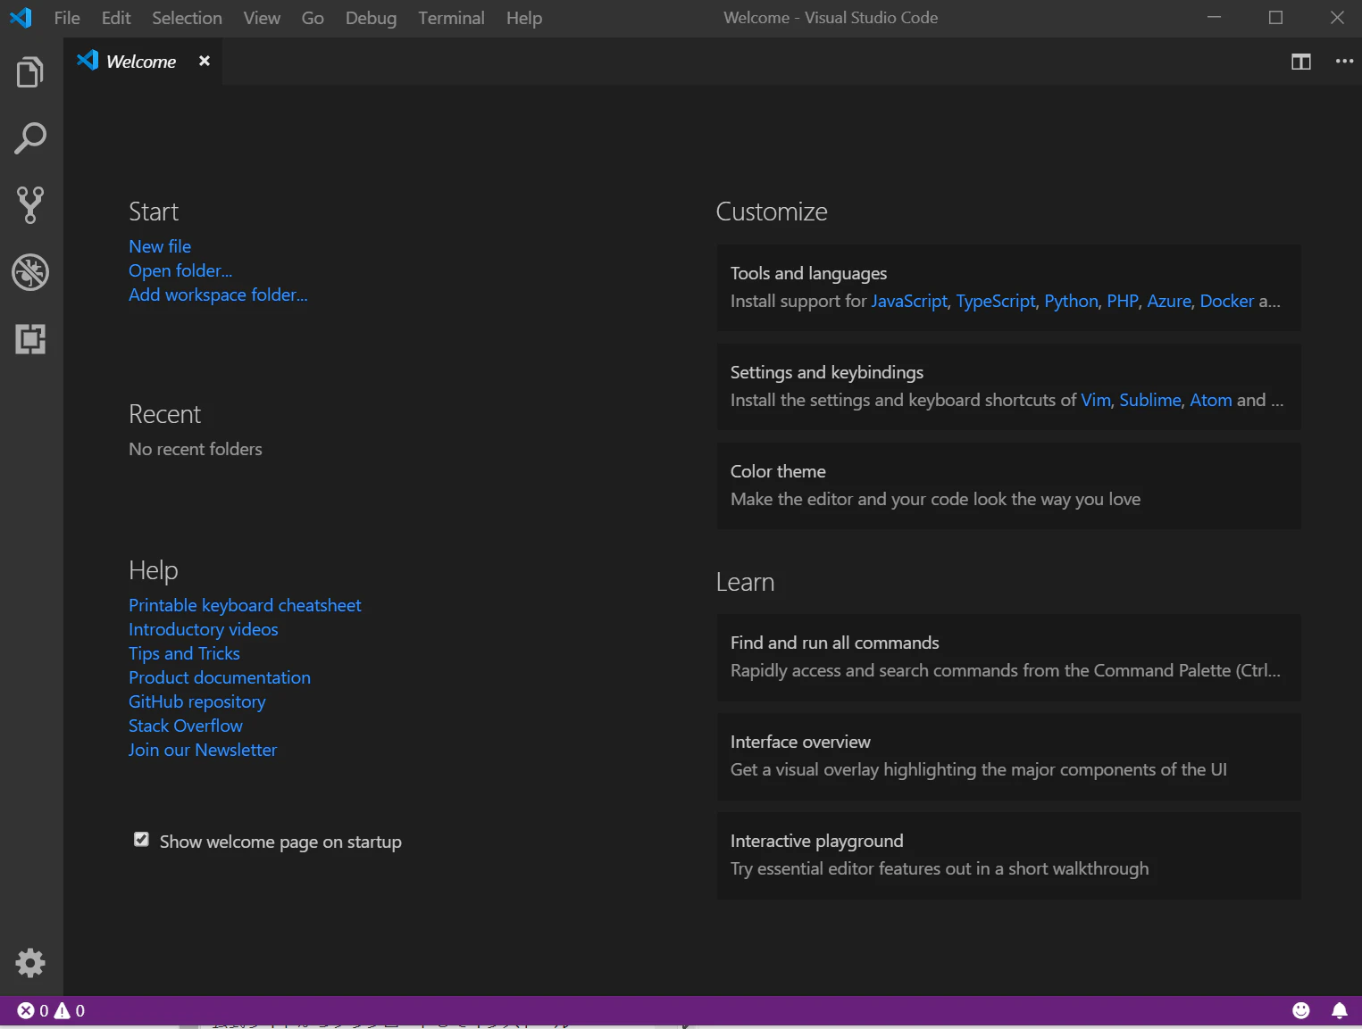The image size is (1362, 1029).
Task: Open the Debug menu
Action: pos(371,18)
